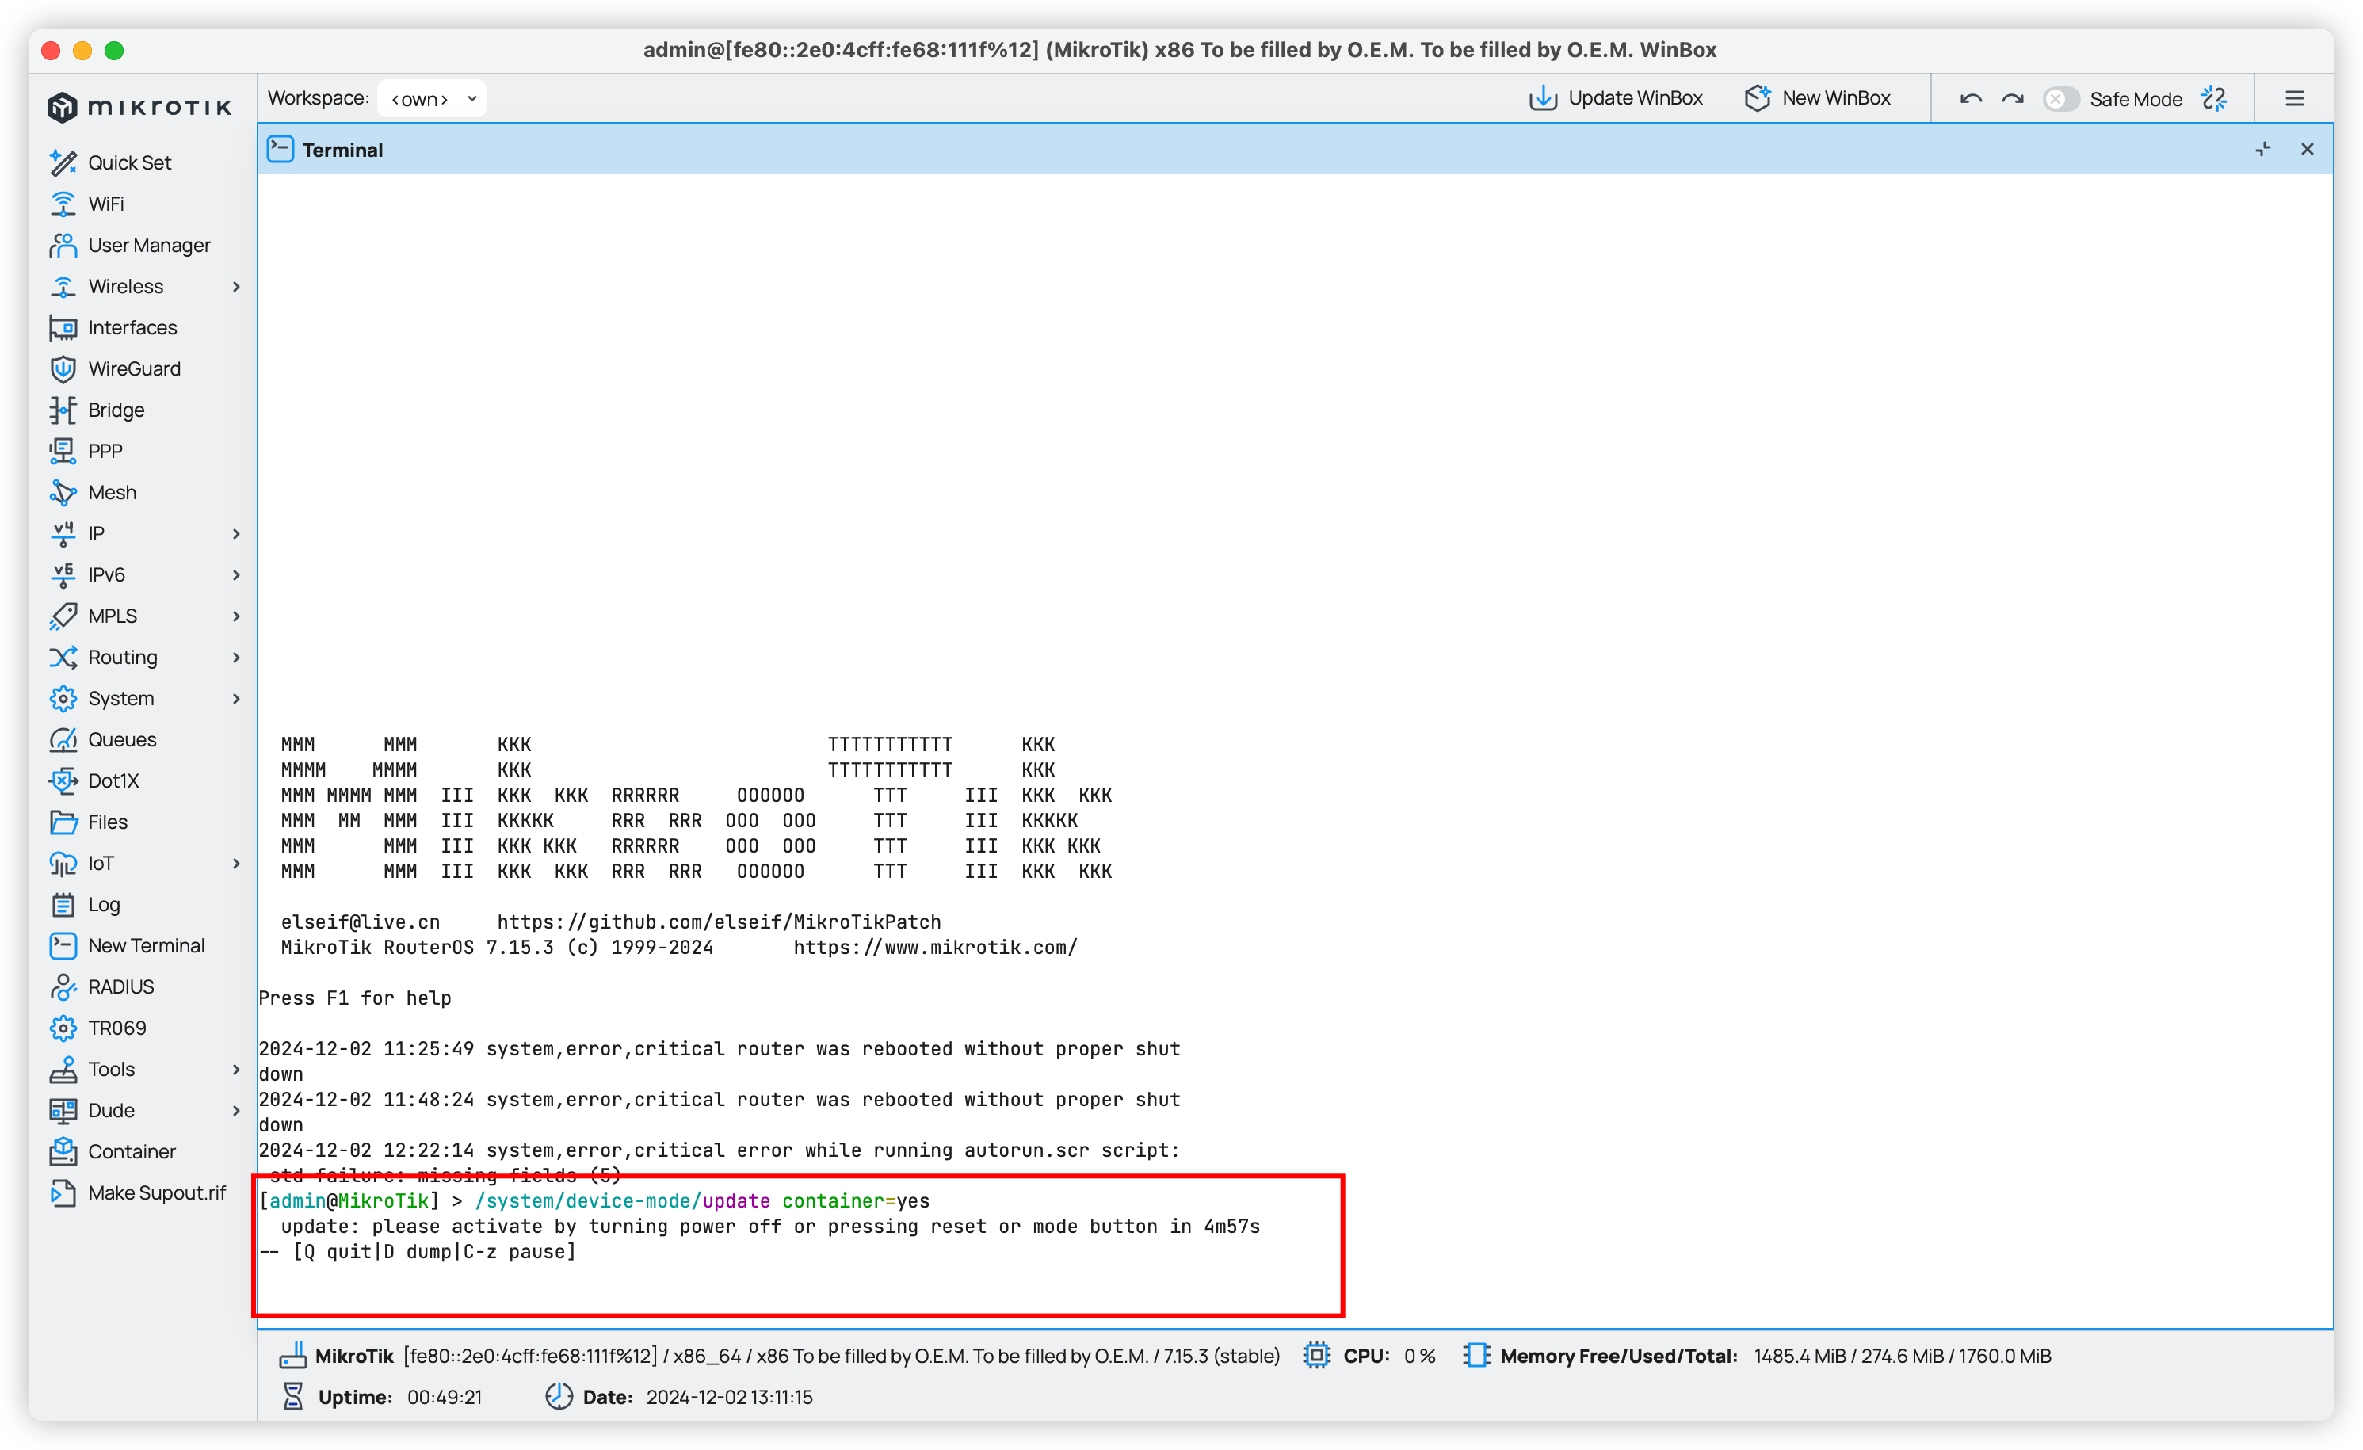Click the CPU chip status icon
2363x1450 pixels.
click(x=1317, y=1355)
